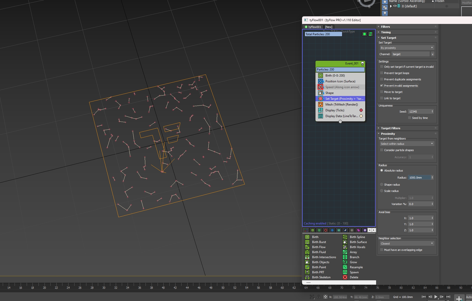Expand the Target Filters rollout
Screen dimensions: 472x301
[x=390, y=128]
